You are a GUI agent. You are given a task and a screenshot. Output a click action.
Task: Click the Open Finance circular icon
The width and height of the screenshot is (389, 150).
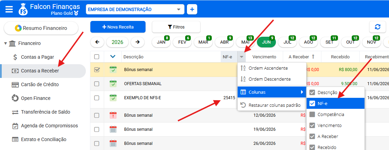(15, 98)
